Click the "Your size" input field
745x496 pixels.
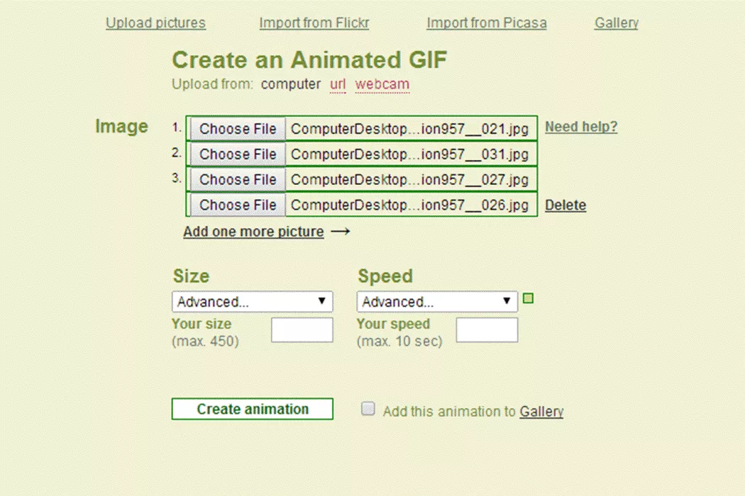tap(302, 329)
